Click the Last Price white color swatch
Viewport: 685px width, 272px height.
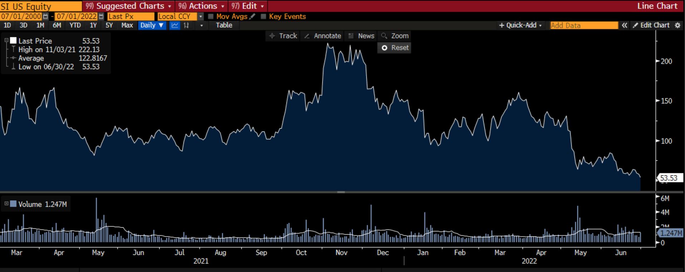tap(14, 40)
